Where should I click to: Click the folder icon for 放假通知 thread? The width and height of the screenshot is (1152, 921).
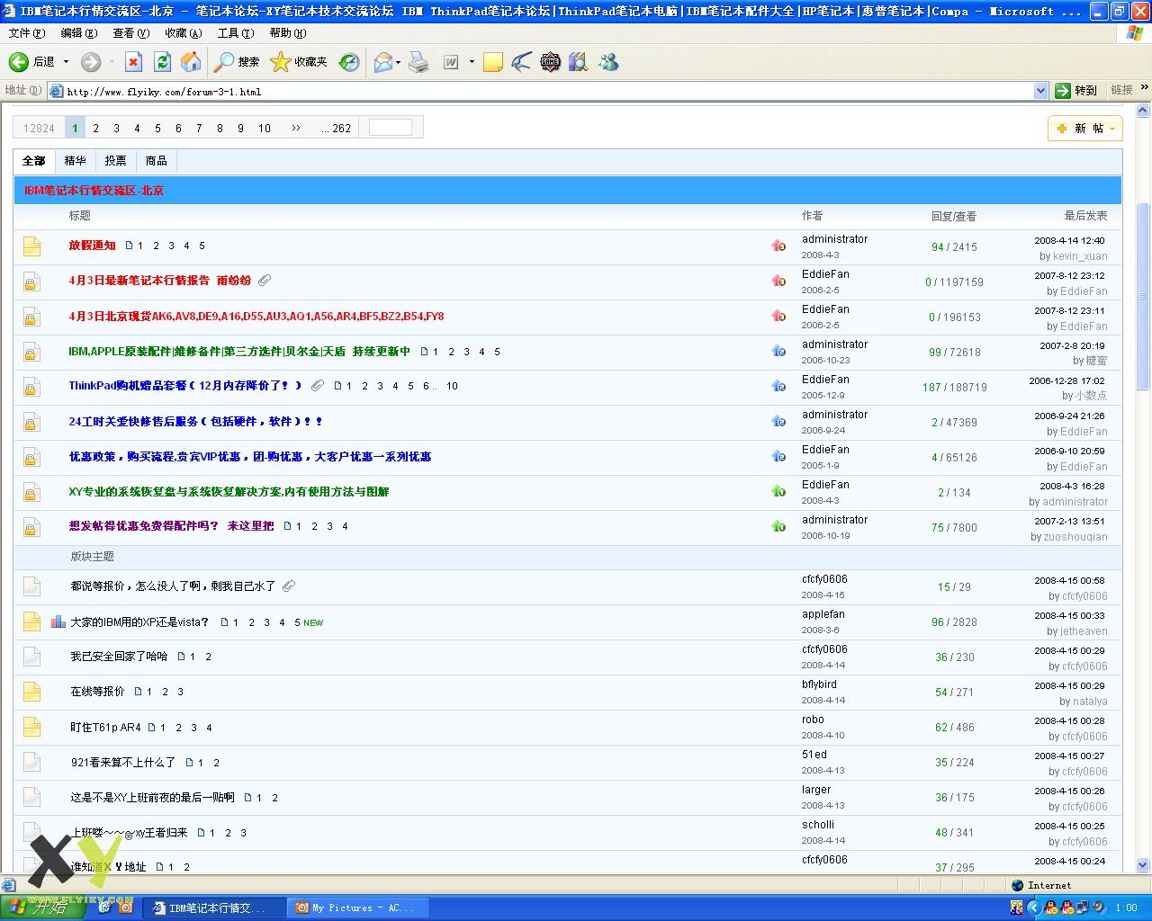pyautogui.click(x=31, y=246)
